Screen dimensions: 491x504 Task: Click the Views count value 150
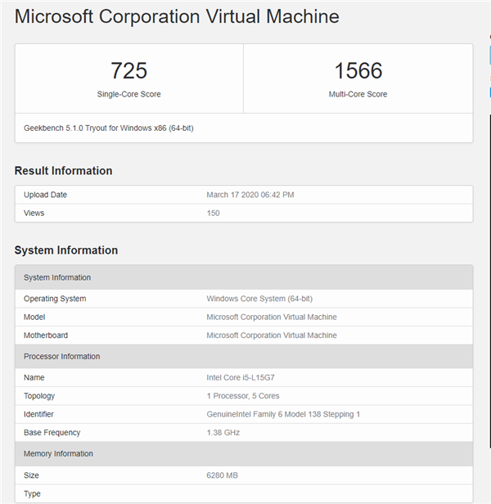[213, 213]
